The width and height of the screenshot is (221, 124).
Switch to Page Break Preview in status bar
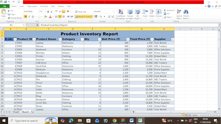point(189,115)
